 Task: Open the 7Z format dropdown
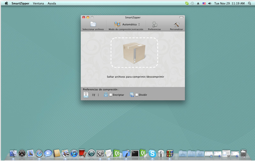click(96, 95)
